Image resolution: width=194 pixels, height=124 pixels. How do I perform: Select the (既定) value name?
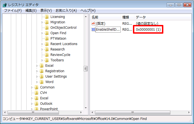[101, 24]
